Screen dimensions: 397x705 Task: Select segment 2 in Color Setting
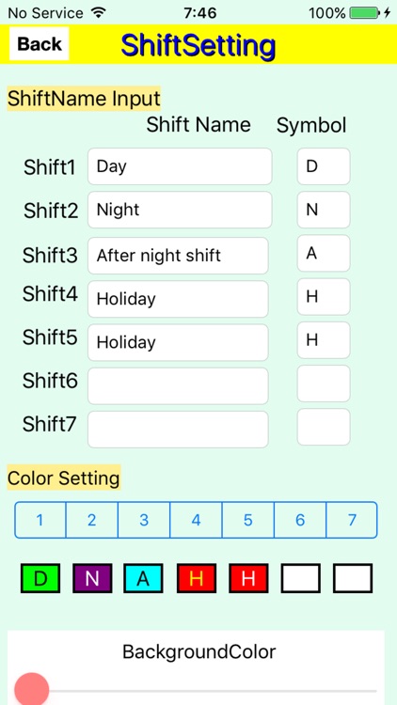point(92,520)
